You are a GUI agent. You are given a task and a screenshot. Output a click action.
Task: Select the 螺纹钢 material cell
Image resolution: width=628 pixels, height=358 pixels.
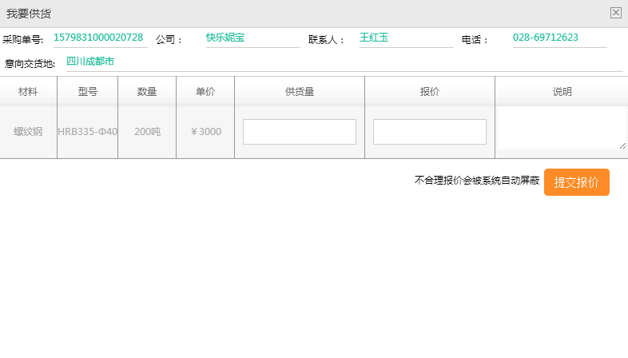tap(28, 132)
